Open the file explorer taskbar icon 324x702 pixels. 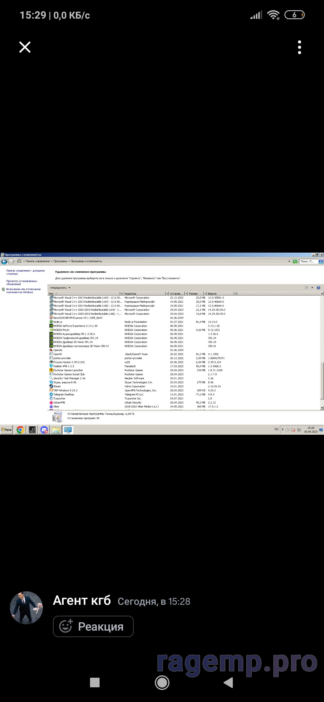coord(56,430)
